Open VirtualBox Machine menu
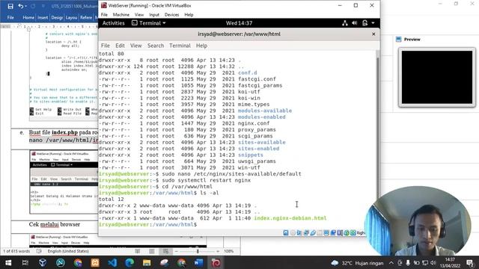This screenshot has height=269, width=479. 121,15
